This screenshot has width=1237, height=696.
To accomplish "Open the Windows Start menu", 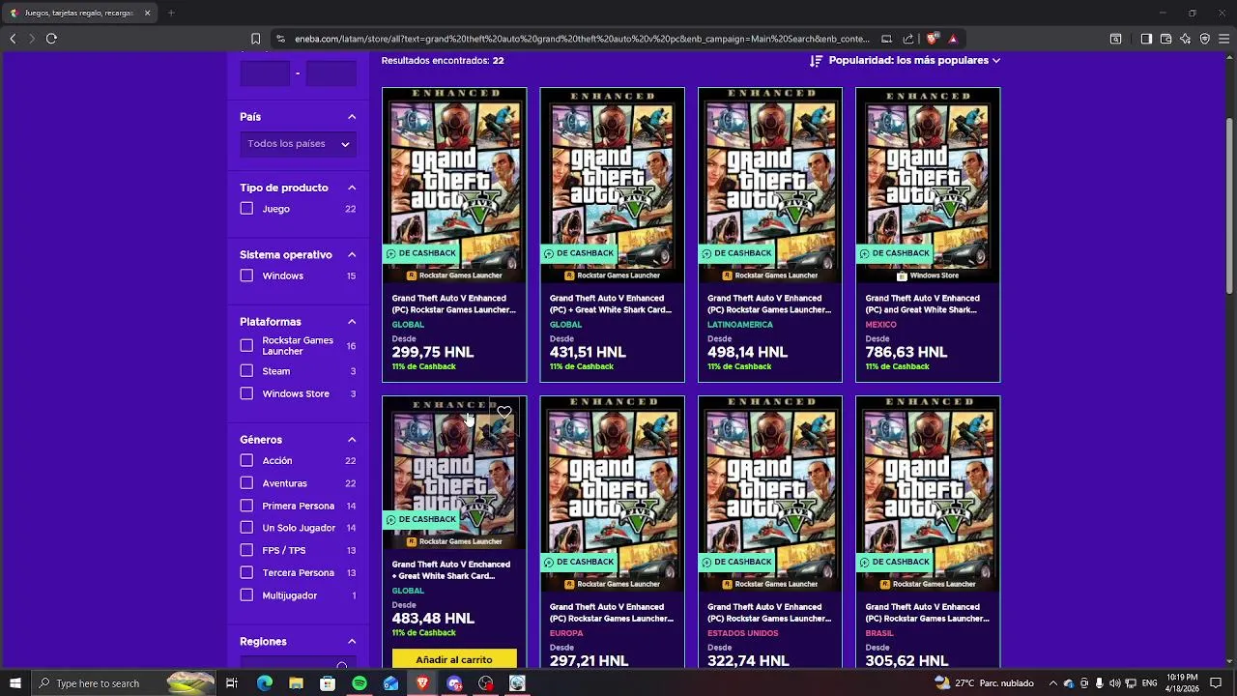I will coord(15,683).
